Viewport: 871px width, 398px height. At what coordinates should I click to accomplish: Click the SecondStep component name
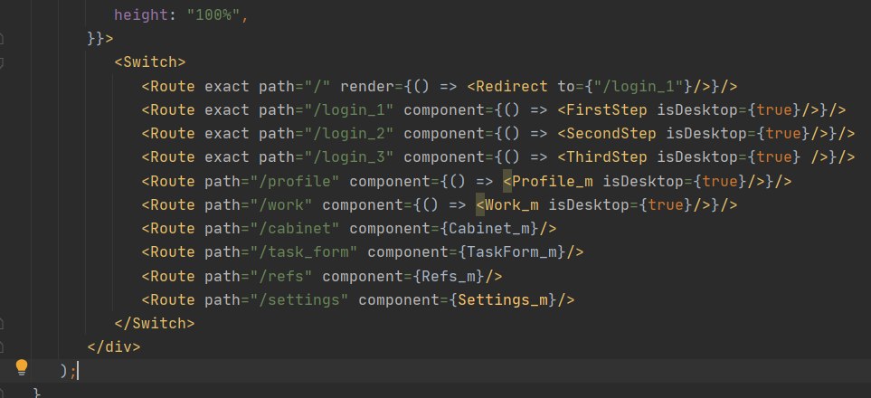611,133
